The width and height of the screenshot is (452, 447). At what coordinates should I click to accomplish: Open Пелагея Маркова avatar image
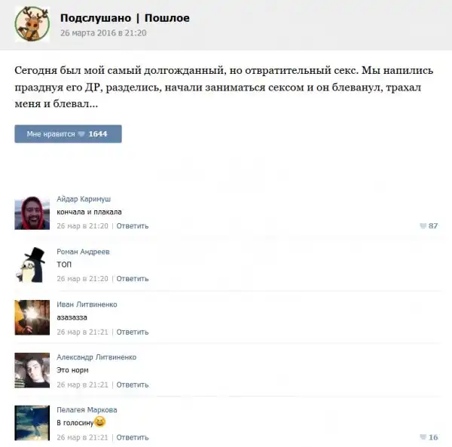pyautogui.click(x=32, y=423)
